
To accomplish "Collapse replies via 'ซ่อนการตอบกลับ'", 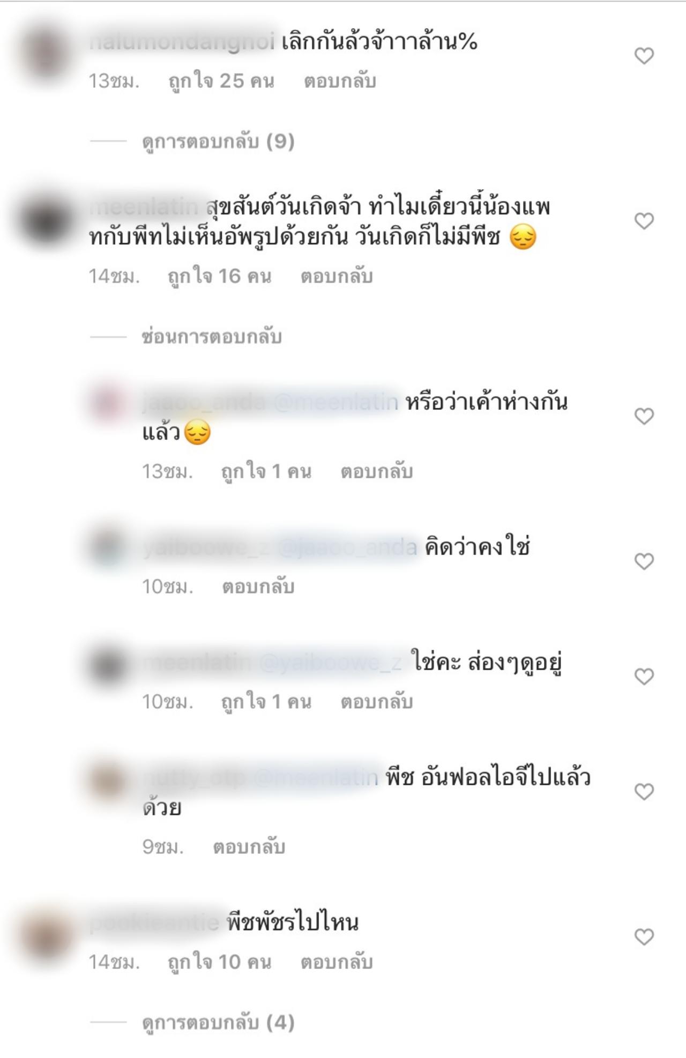I will pos(212,337).
